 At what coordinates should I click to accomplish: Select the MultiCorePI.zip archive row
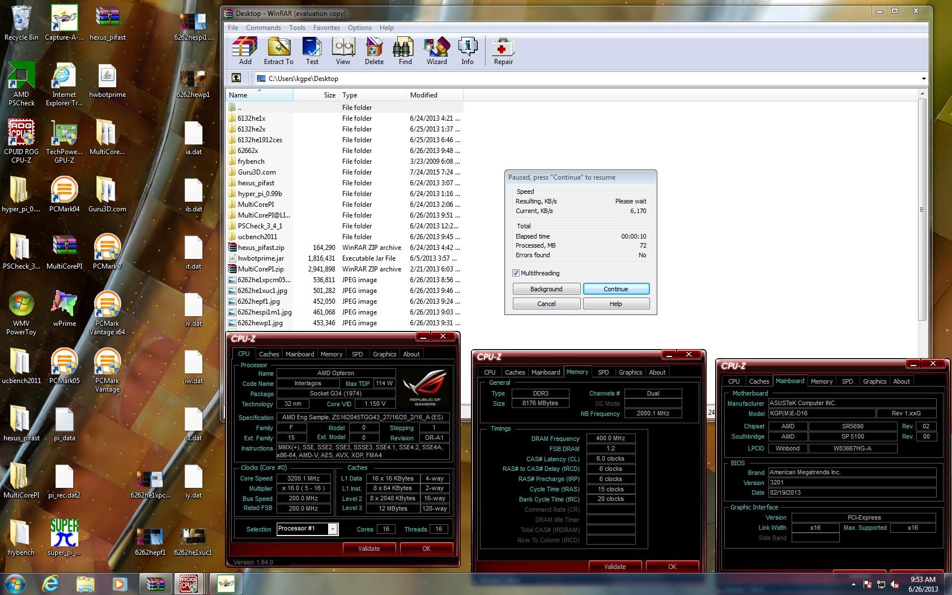point(345,269)
